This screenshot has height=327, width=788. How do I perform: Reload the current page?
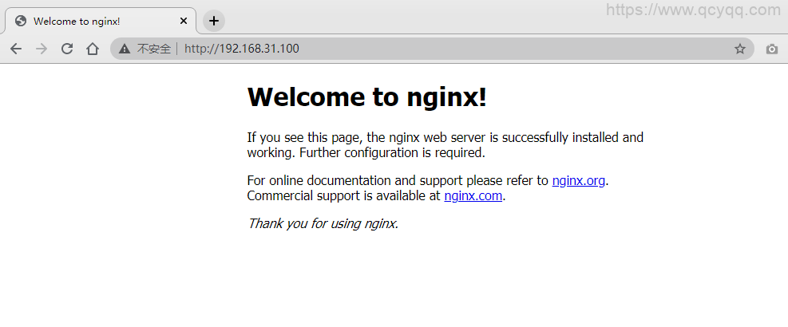tap(67, 49)
